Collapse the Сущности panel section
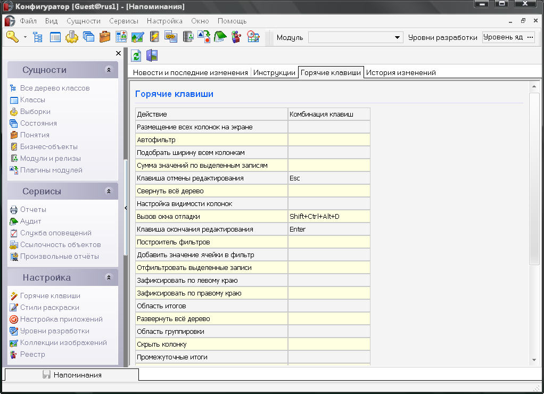This screenshot has width=544, height=394. (x=109, y=70)
